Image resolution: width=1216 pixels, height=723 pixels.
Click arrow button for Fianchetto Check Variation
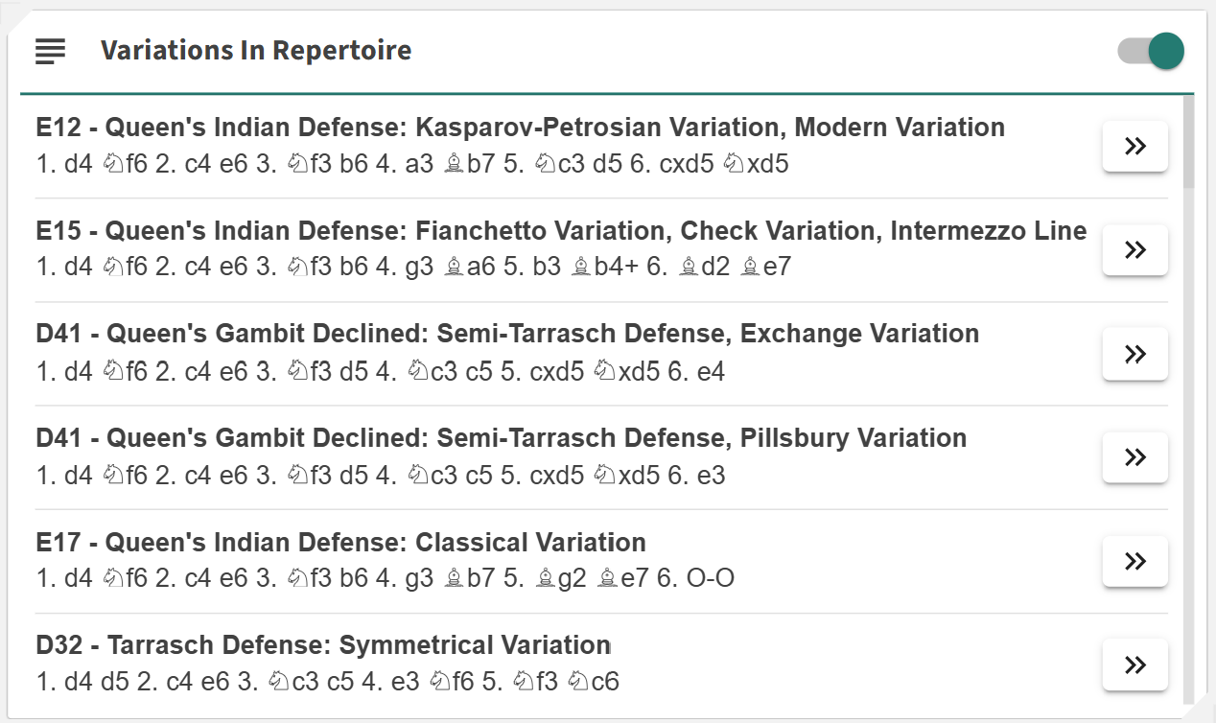pos(1134,250)
